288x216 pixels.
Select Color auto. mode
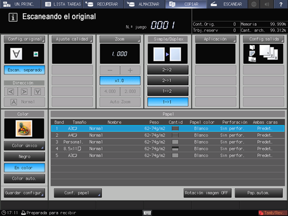(25, 179)
